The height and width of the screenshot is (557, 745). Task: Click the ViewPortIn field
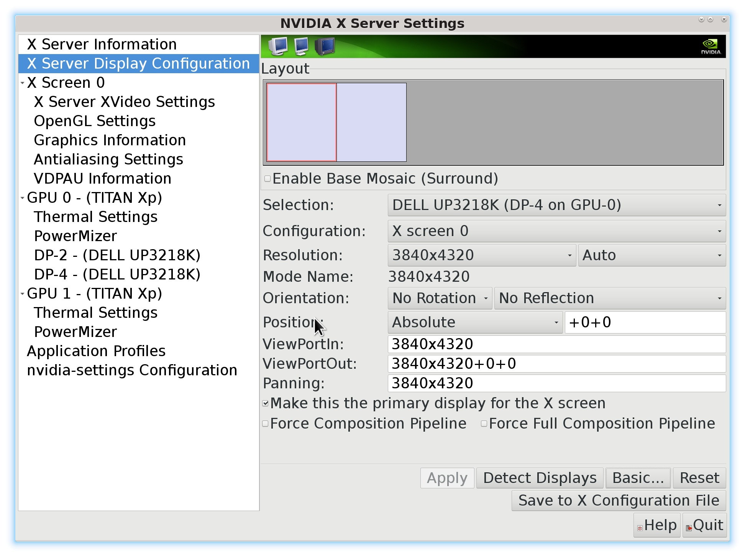click(557, 344)
